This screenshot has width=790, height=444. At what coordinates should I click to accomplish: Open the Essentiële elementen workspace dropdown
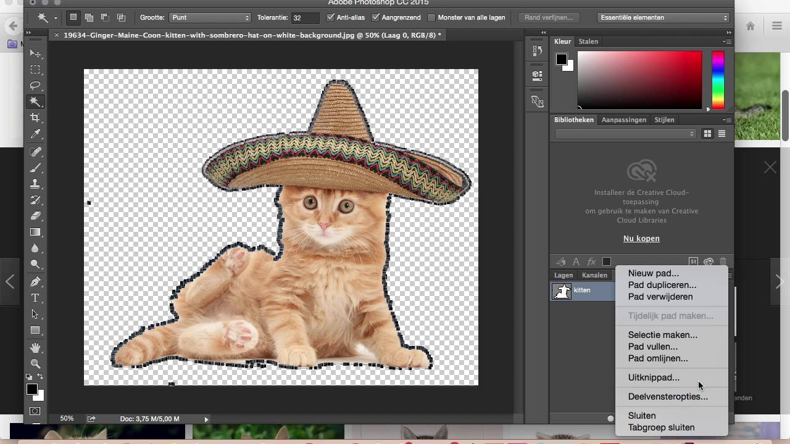[x=663, y=17]
